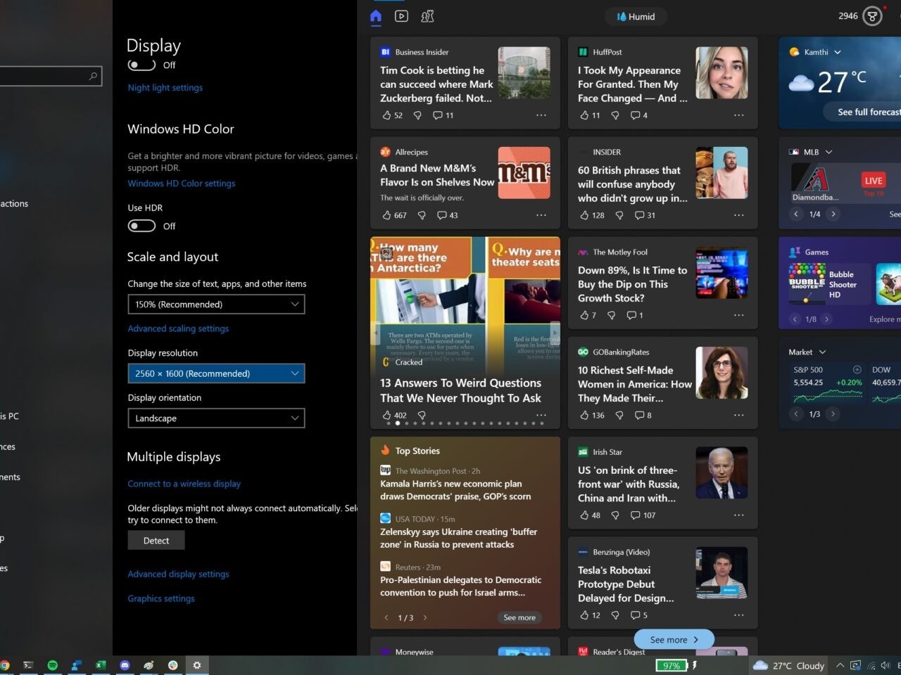This screenshot has width=901, height=675.
Task: Click the Settings search input field
Action: (x=49, y=76)
